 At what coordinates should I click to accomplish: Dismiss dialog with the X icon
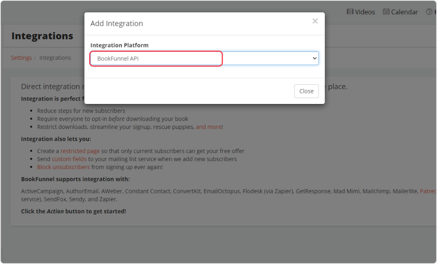click(315, 21)
